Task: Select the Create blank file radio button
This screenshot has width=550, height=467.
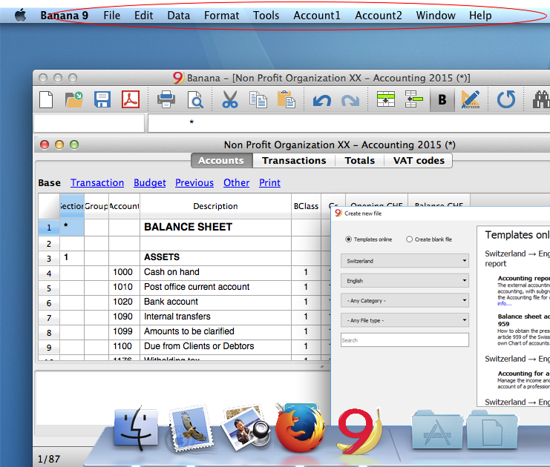Action: point(409,239)
